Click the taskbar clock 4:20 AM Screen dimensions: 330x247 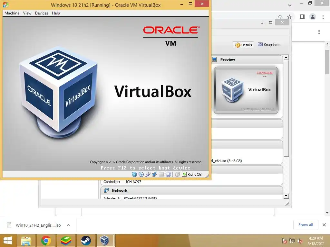pos(316,238)
